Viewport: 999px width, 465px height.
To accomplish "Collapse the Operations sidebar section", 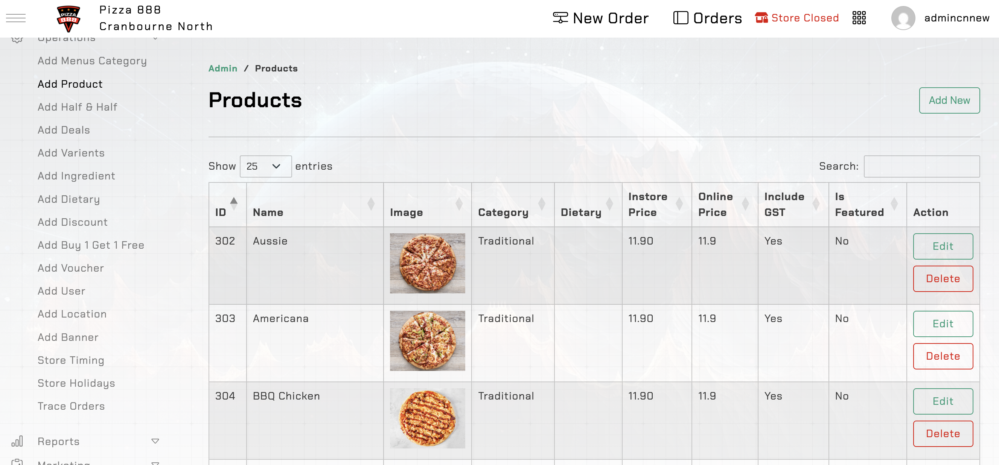I will tap(155, 38).
